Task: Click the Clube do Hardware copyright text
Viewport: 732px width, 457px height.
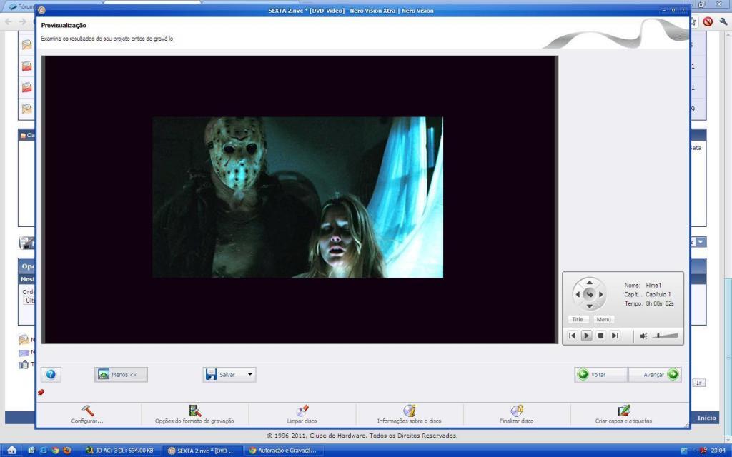Action: [x=362, y=436]
